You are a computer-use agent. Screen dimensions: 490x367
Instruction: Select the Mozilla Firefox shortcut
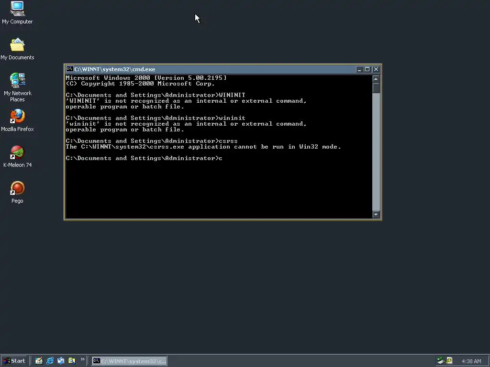[x=17, y=120]
